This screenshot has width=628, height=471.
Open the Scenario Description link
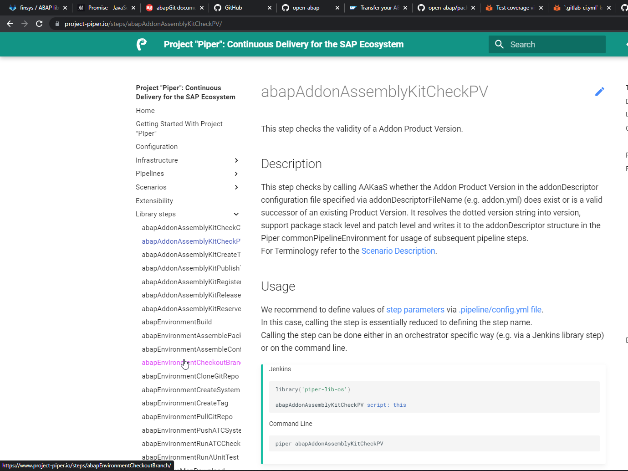[398, 251]
